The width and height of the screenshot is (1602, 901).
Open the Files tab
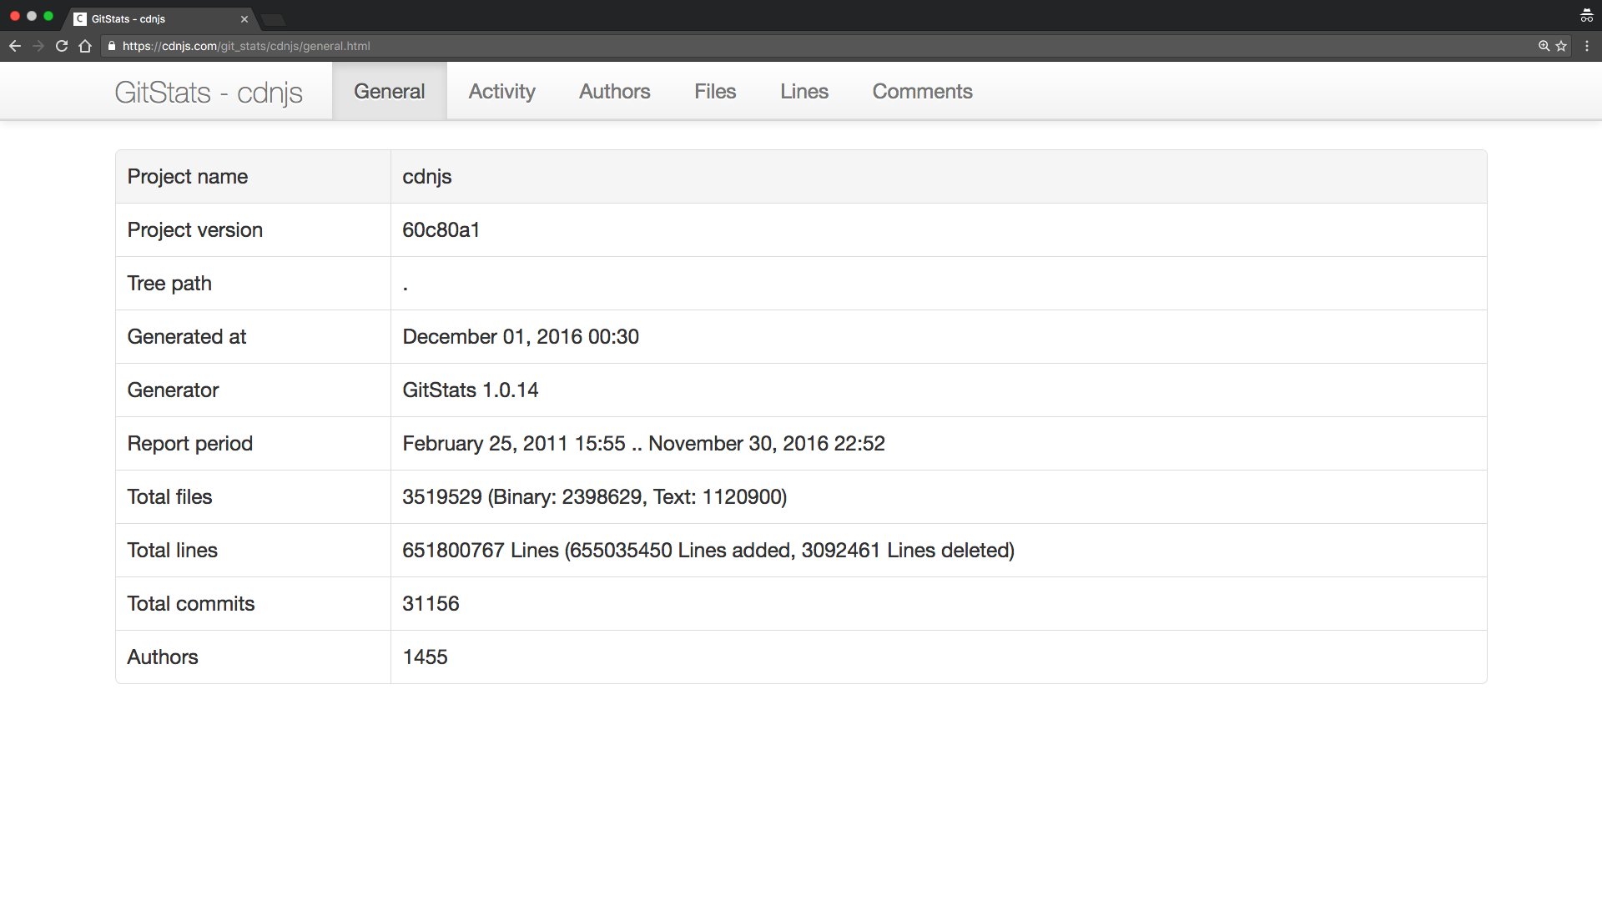[715, 91]
